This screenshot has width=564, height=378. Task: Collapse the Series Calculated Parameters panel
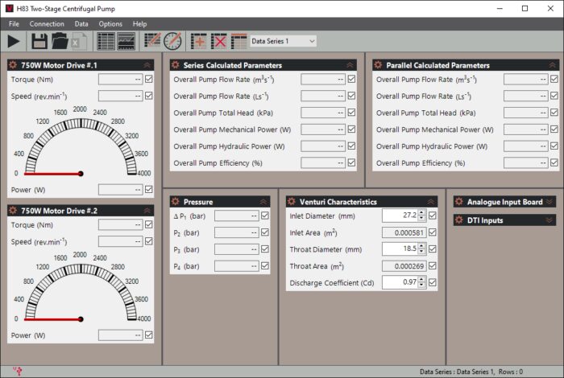pyautogui.click(x=350, y=65)
